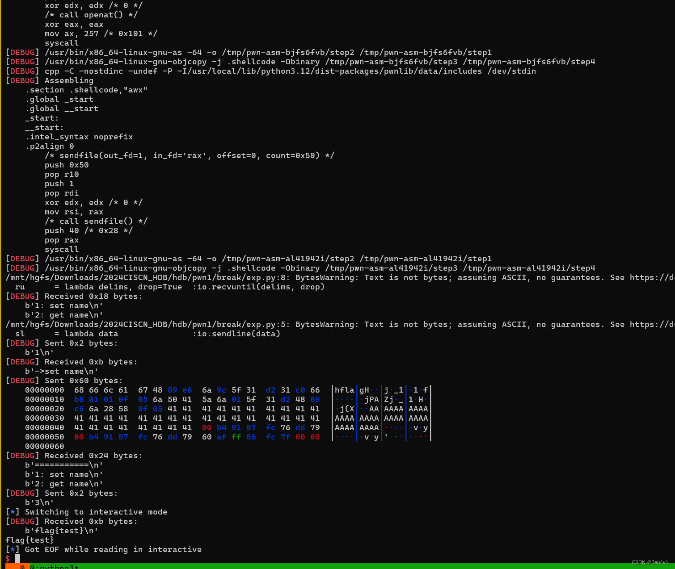Click the '.global _start' line
The width and height of the screenshot is (675, 569).
coord(59,99)
